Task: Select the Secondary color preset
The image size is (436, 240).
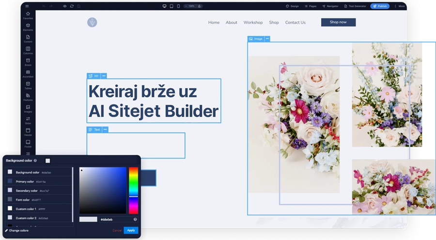Action: [39, 190]
